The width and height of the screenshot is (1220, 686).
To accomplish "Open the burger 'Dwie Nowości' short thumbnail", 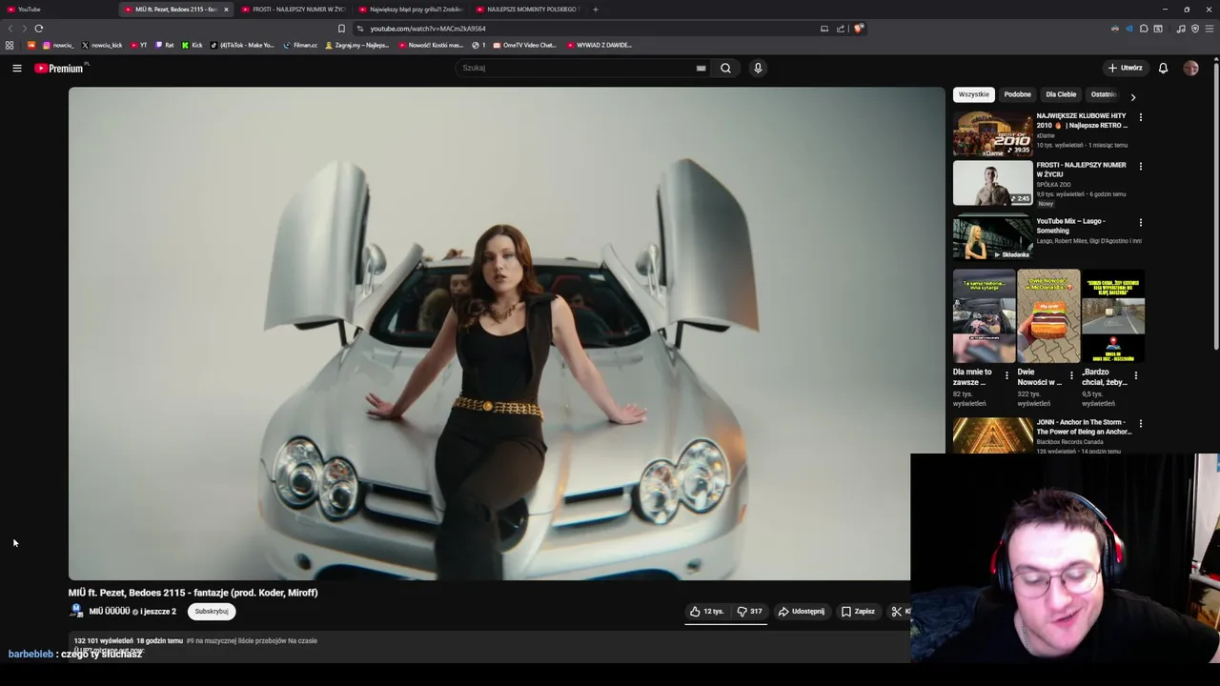I will (1048, 316).
